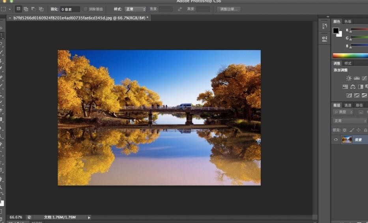Lock transparent pixels in the Layers panel

pos(344,130)
